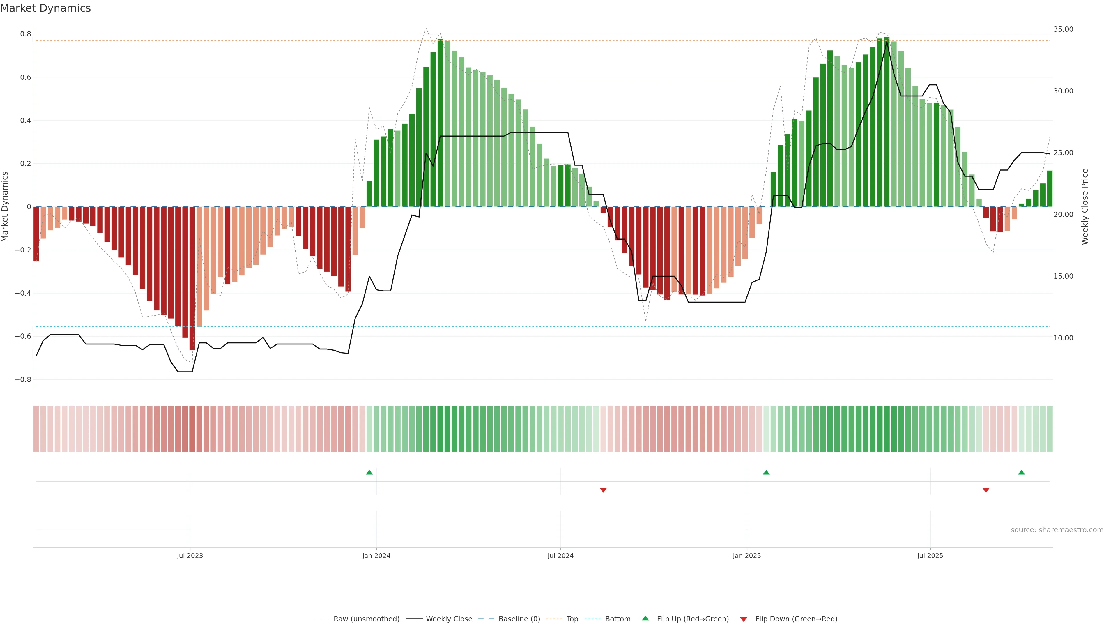
Task: Click the green flip-up triangle near Jan 2025
Action: click(x=766, y=472)
